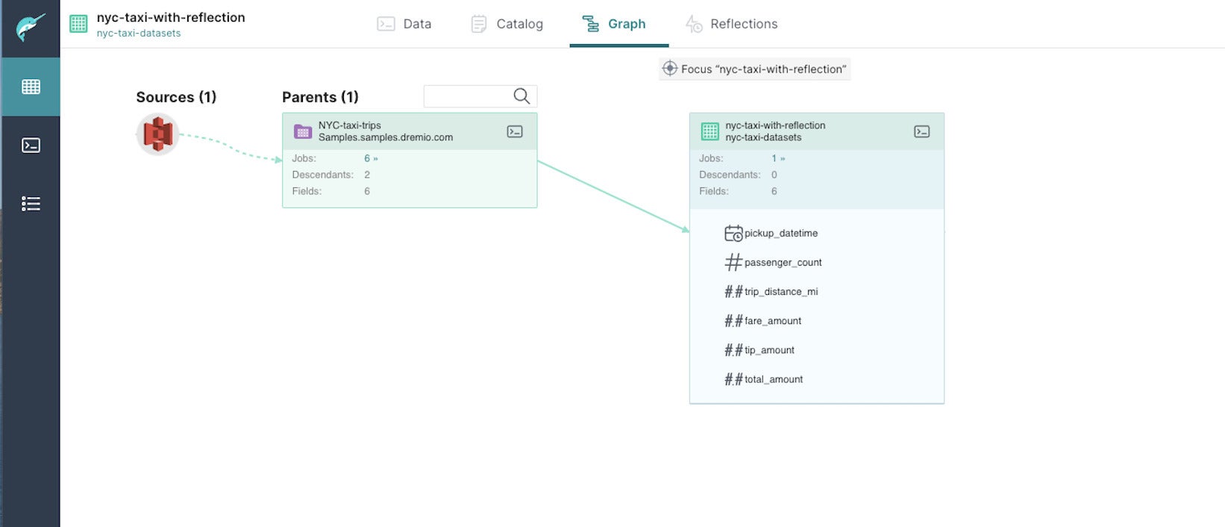Click the dataset grid icon beside the title

coord(78,24)
